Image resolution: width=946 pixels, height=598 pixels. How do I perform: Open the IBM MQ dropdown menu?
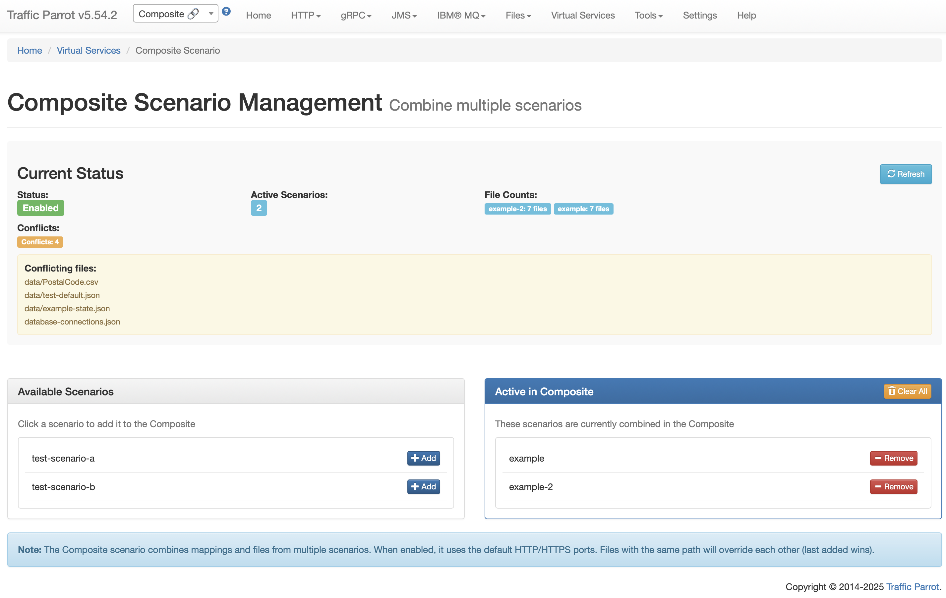(461, 15)
